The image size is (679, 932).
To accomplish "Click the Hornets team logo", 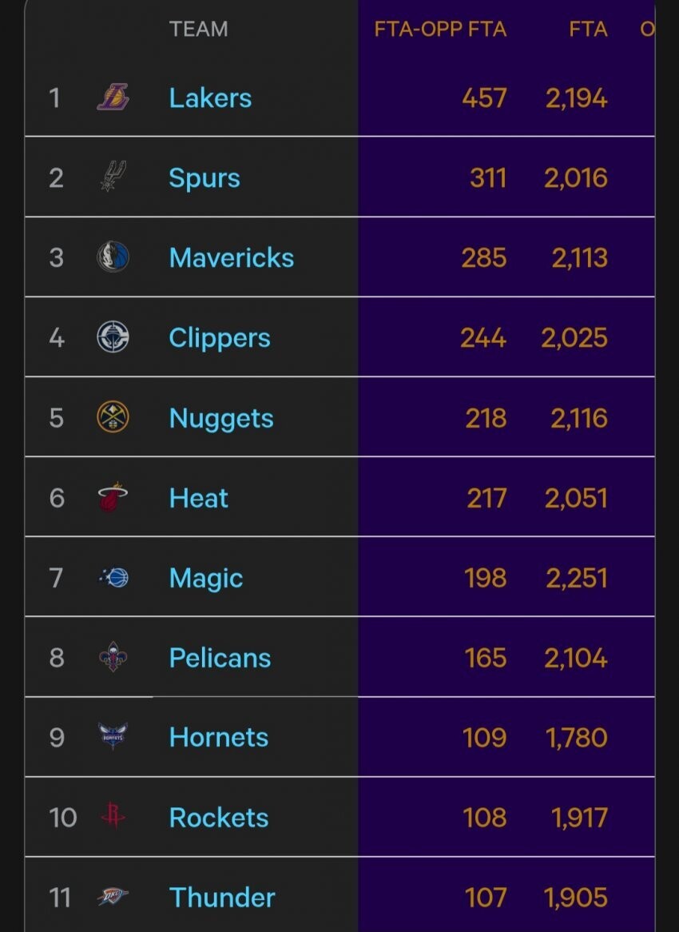I will pyautogui.click(x=113, y=736).
